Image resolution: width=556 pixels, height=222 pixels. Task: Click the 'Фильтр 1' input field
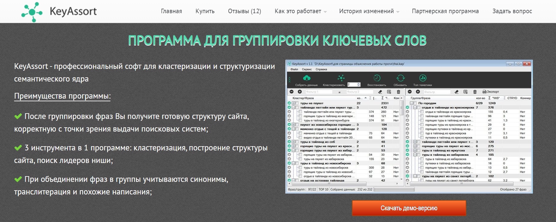click(319, 92)
